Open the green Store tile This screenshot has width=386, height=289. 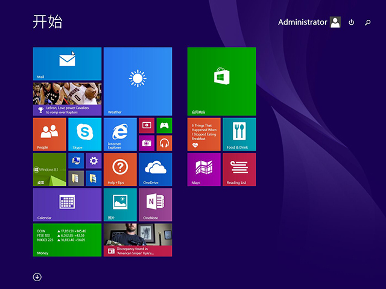coord(221,81)
